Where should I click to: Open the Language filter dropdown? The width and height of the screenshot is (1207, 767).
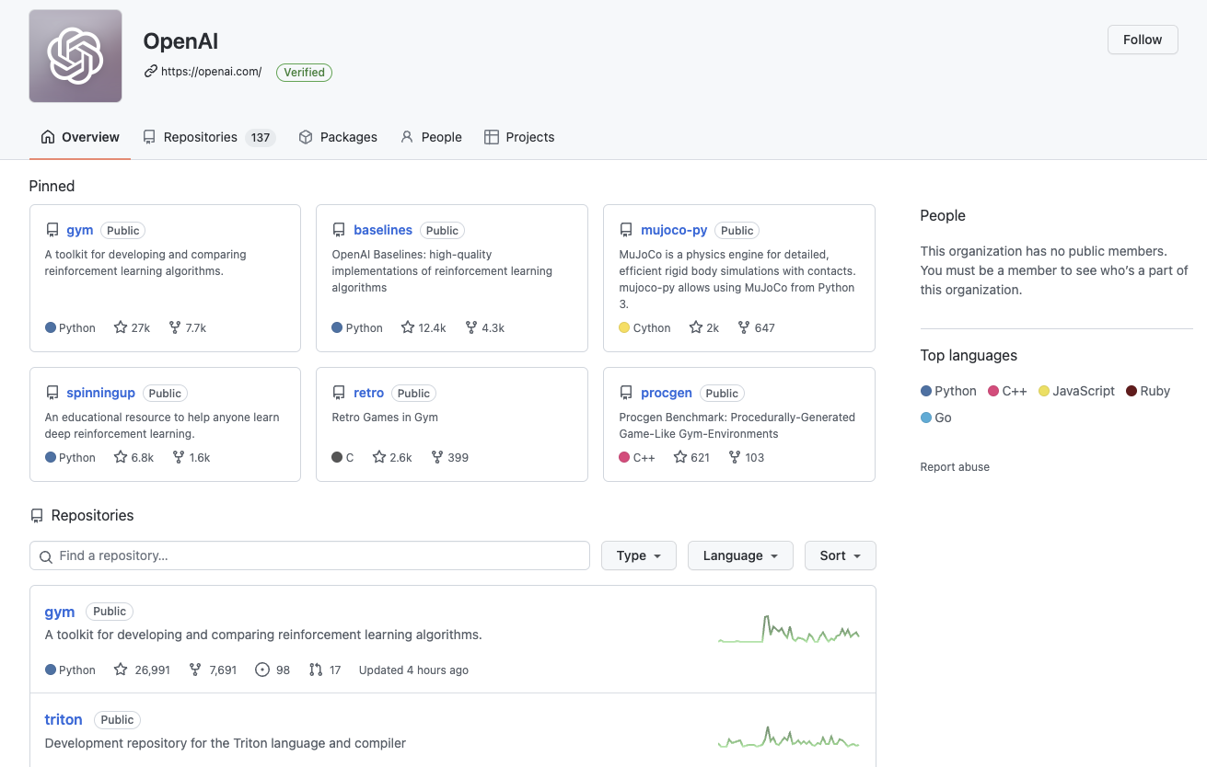click(x=740, y=555)
